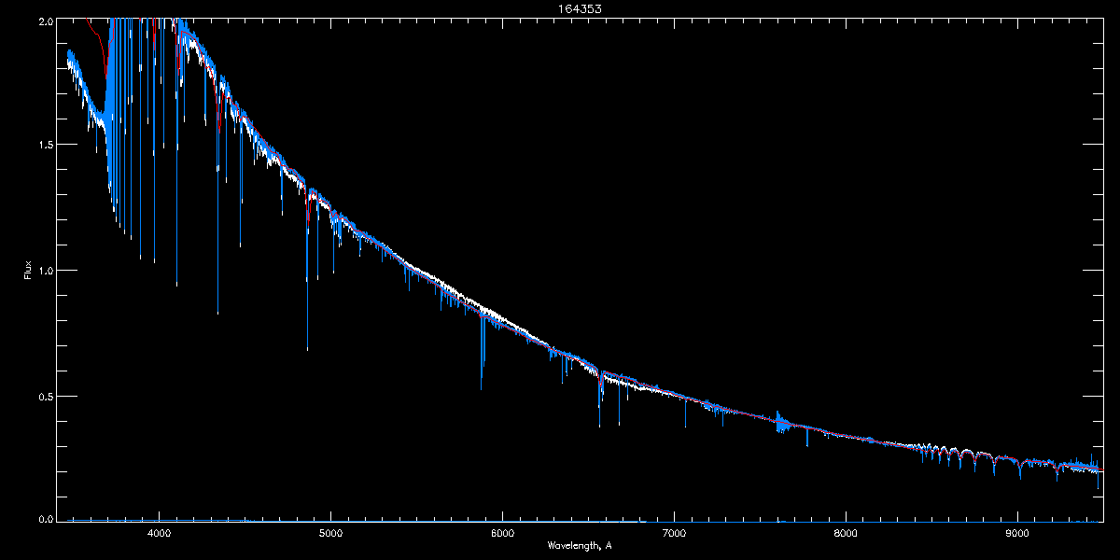1120x560 pixels.
Task: Click the 1.0 flux tick label
Action: pyautogui.click(x=46, y=271)
